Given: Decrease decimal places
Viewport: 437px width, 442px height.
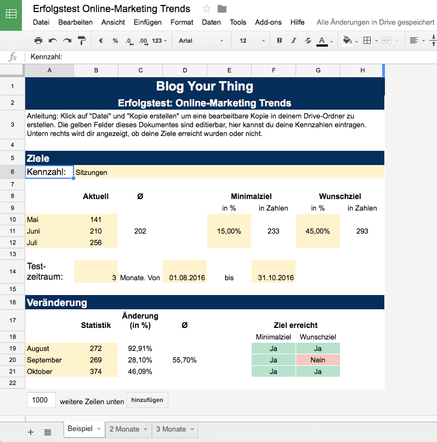Looking at the screenshot, I should click(x=129, y=41).
